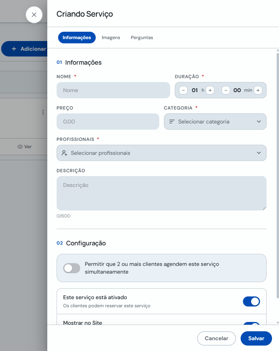Switch to the Imagens tab

111,38
